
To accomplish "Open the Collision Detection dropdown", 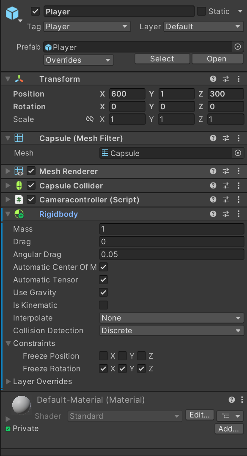I will (x=171, y=331).
